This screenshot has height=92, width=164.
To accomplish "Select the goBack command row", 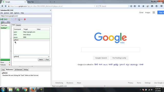I will 32,40.
